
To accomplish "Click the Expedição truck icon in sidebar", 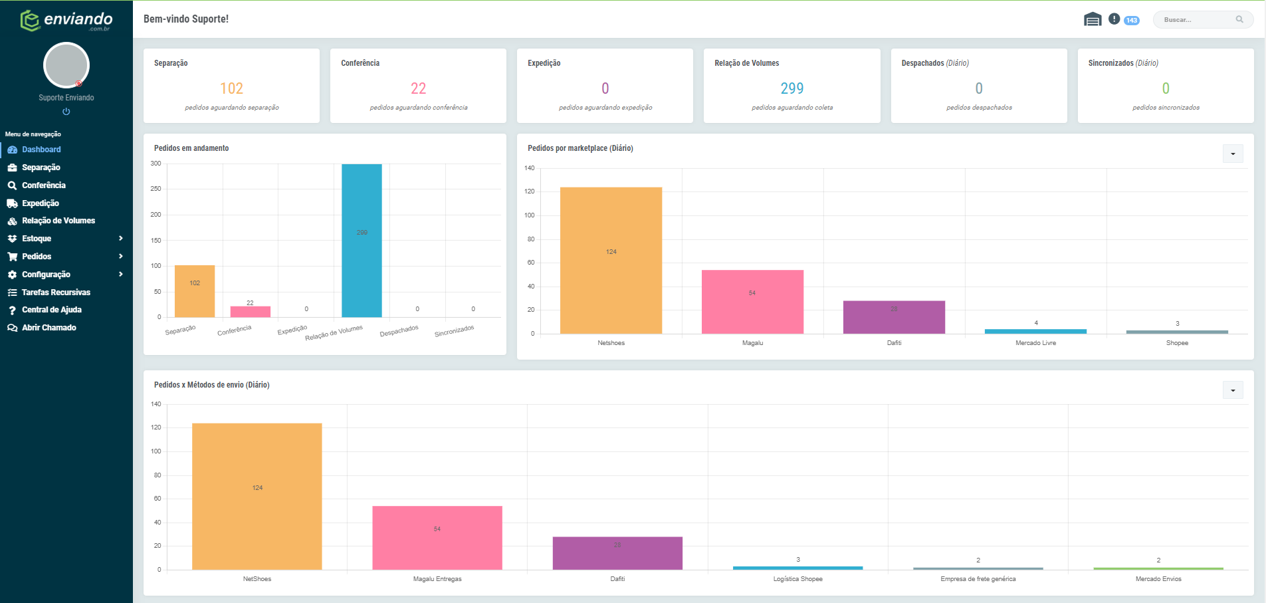I will [12, 203].
